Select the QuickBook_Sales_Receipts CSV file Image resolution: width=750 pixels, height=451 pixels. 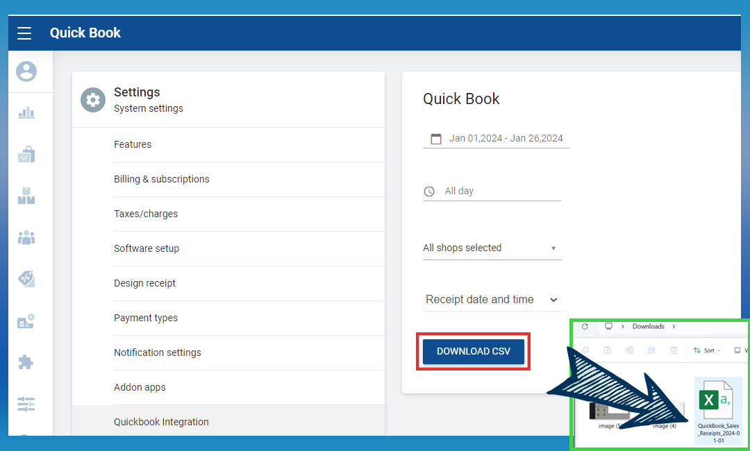click(718, 411)
